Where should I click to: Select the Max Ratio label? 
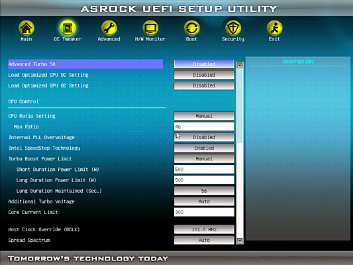click(x=26, y=127)
